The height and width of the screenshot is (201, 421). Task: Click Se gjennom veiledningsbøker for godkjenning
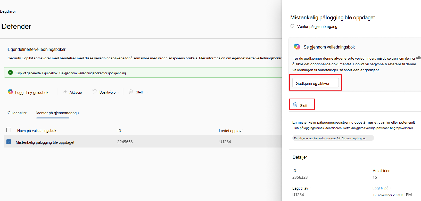pos(93,73)
